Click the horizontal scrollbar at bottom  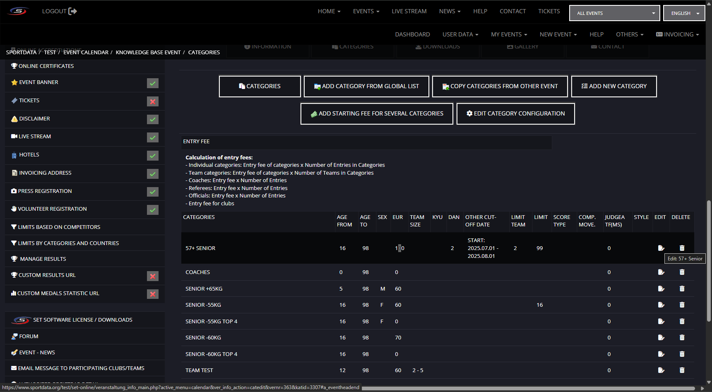tap(528, 388)
